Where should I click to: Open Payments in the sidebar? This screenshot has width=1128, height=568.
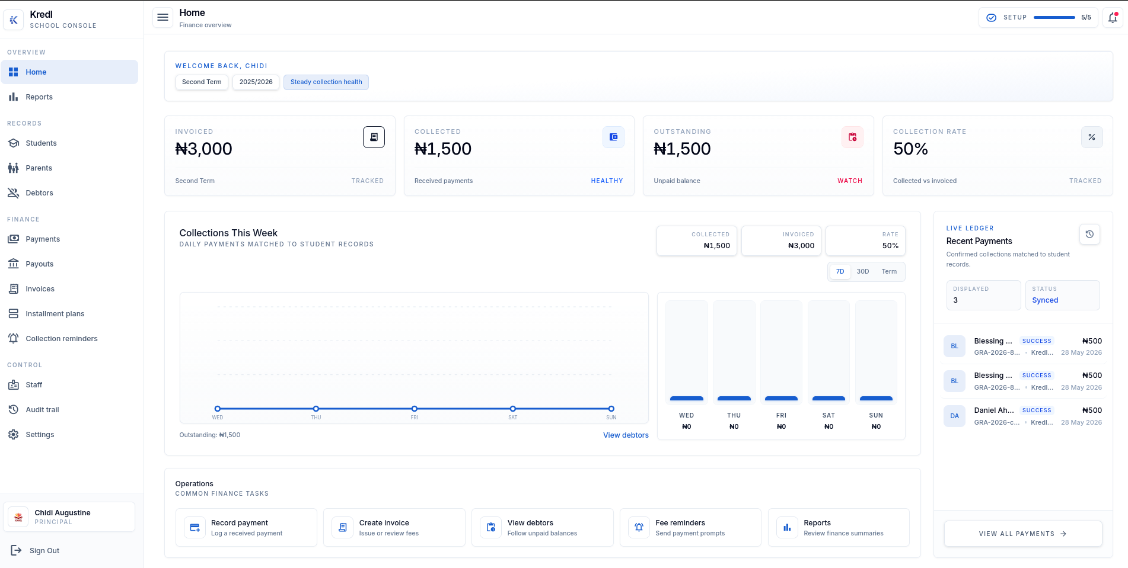[69, 239]
